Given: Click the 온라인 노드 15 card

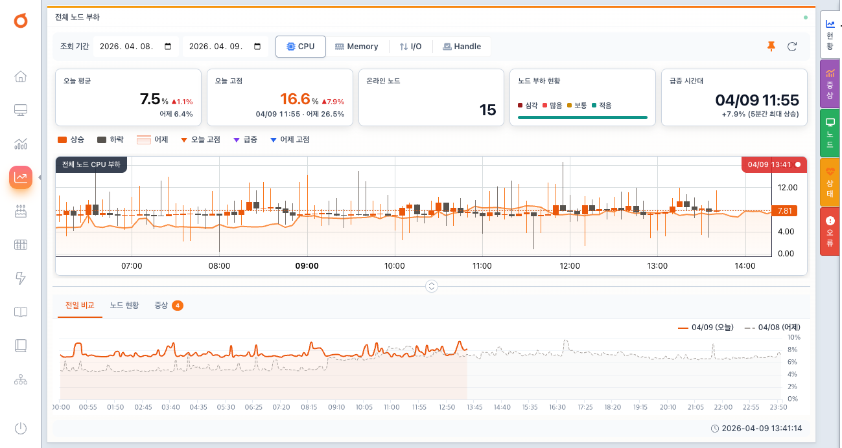Looking at the screenshot, I should pyautogui.click(x=431, y=98).
